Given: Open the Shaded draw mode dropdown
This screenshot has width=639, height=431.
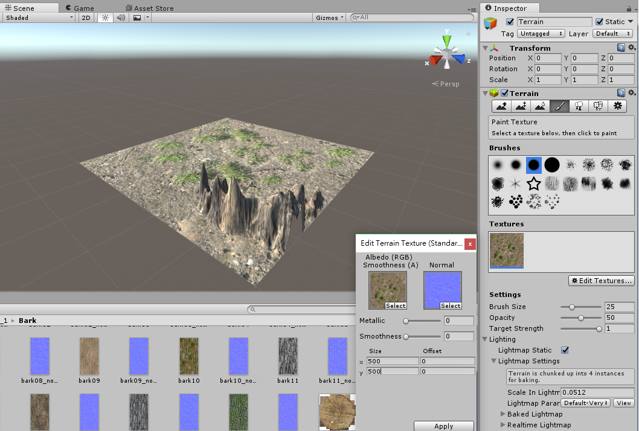Looking at the screenshot, I should [x=39, y=18].
